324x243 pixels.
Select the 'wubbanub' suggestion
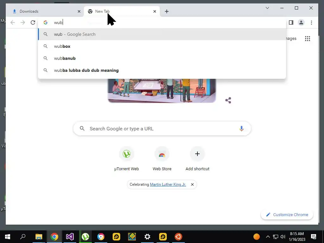[x=162, y=58]
